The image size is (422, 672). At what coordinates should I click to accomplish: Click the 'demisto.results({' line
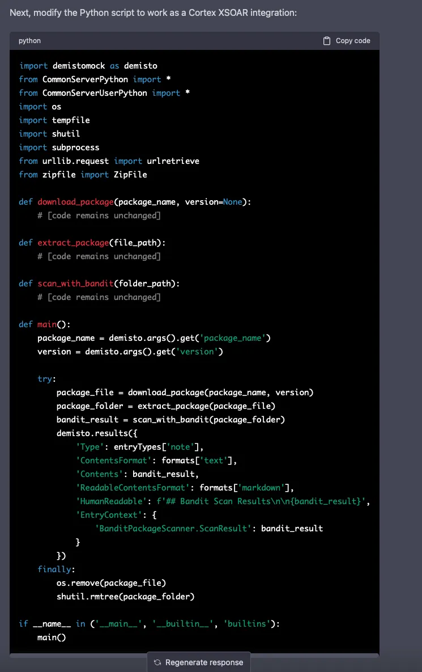click(x=97, y=433)
